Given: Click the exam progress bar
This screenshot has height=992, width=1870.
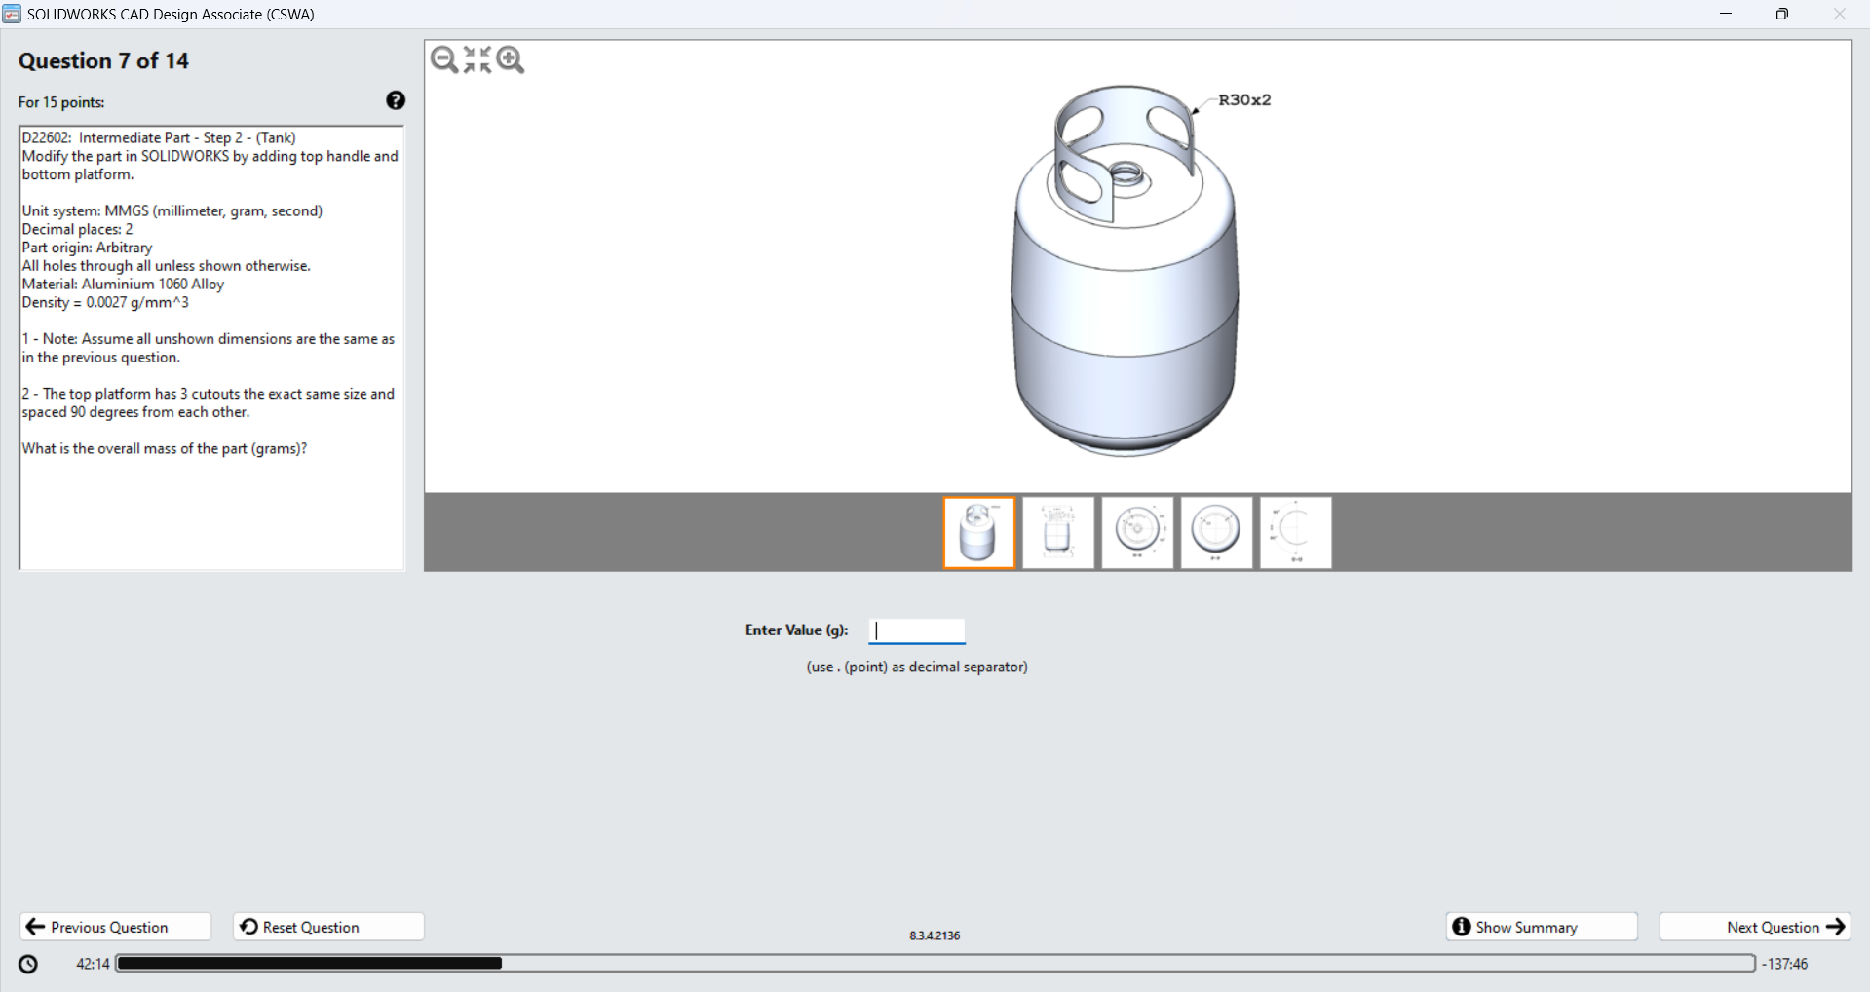Looking at the screenshot, I should coord(935,963).
